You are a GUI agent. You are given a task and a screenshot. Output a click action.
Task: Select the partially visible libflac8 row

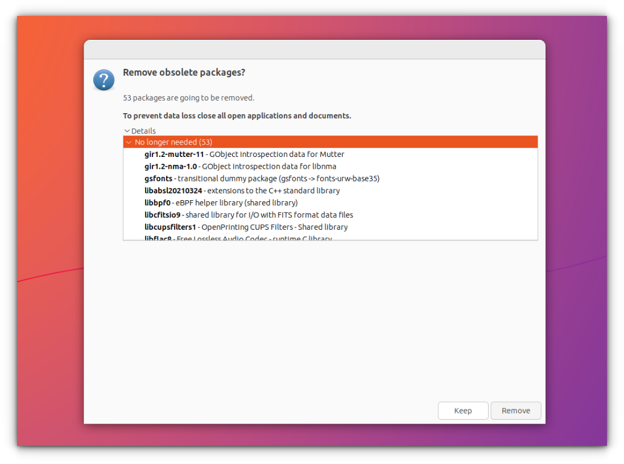tap(330, 238)
